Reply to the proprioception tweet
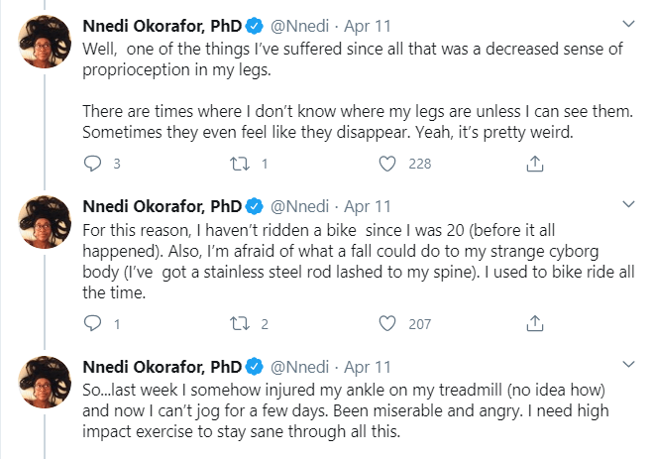 pyautogui.click(x=92, y=164)
